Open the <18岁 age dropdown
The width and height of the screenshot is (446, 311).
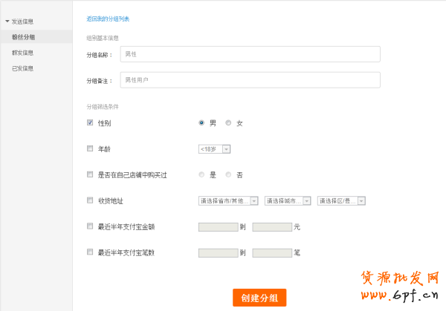tap(214, 149)
